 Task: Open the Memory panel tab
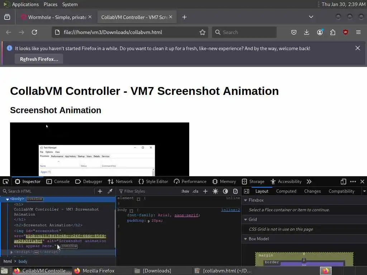[224, 182]
